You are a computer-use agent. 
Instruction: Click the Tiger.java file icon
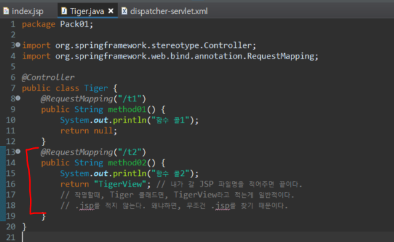click(64, 11)
